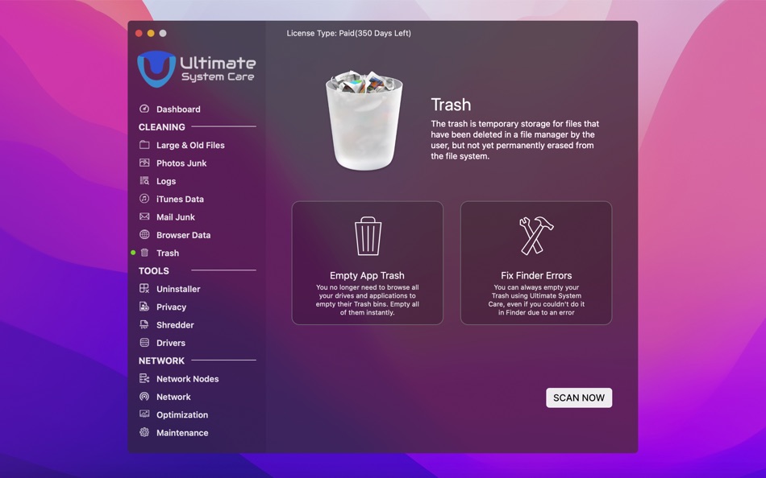This screenshot has width=766, height=478.
Task: Click the Privacy document lock icon
Action: pos(144,307)
